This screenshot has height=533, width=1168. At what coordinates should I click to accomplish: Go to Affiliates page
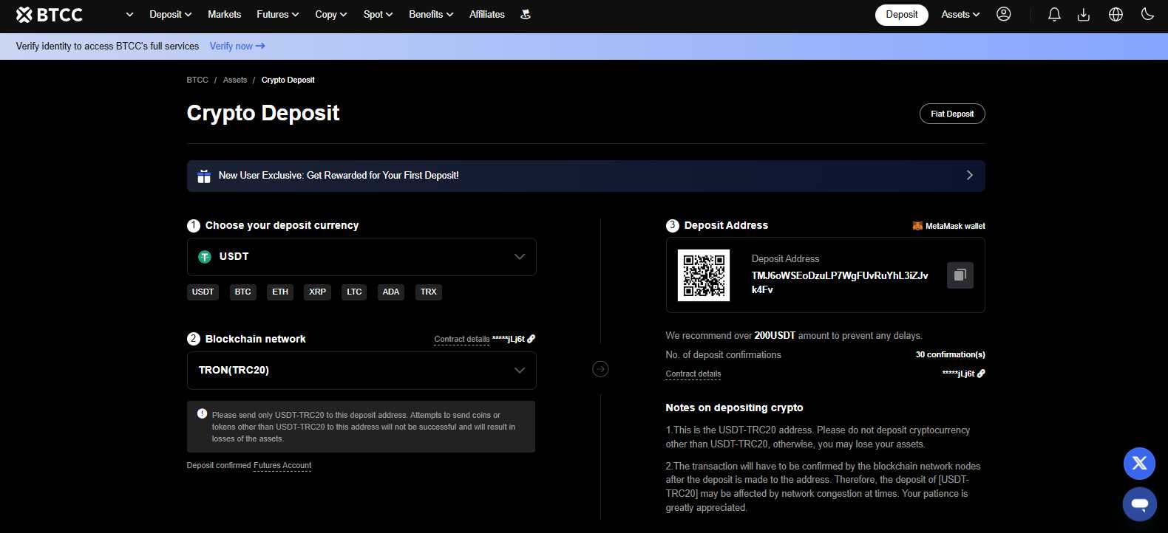pyautogui.click(x=487, y=14)
